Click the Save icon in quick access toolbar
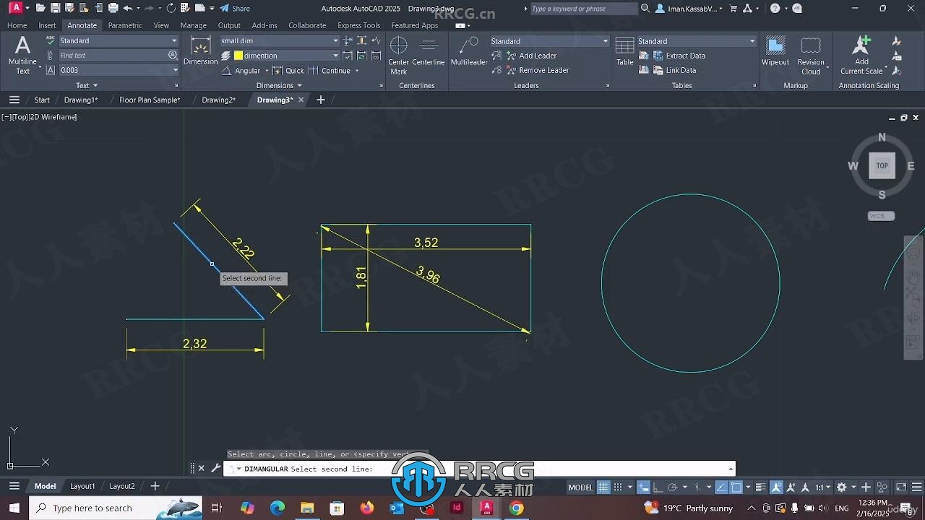925x520 pixels. pos(55,8)
